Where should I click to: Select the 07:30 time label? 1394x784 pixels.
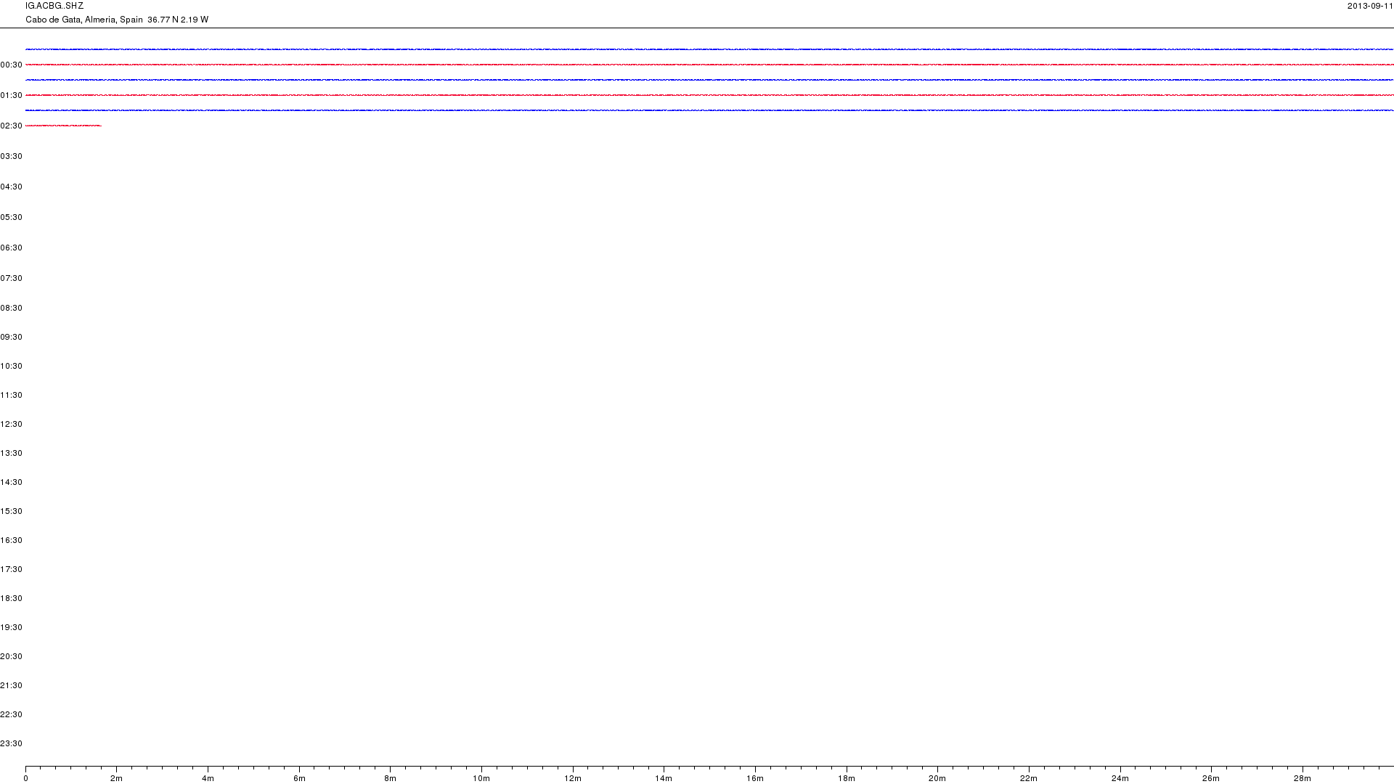point(11,279)
